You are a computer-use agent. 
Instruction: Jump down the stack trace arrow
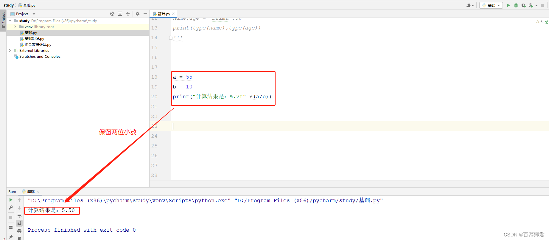point(19,208)
